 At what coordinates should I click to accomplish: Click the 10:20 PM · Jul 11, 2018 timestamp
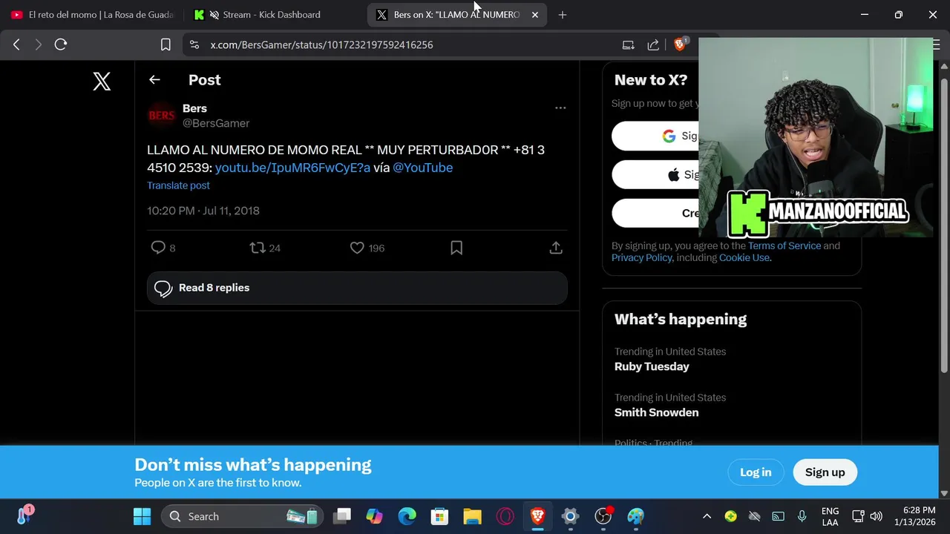click(x=203, y=211)
